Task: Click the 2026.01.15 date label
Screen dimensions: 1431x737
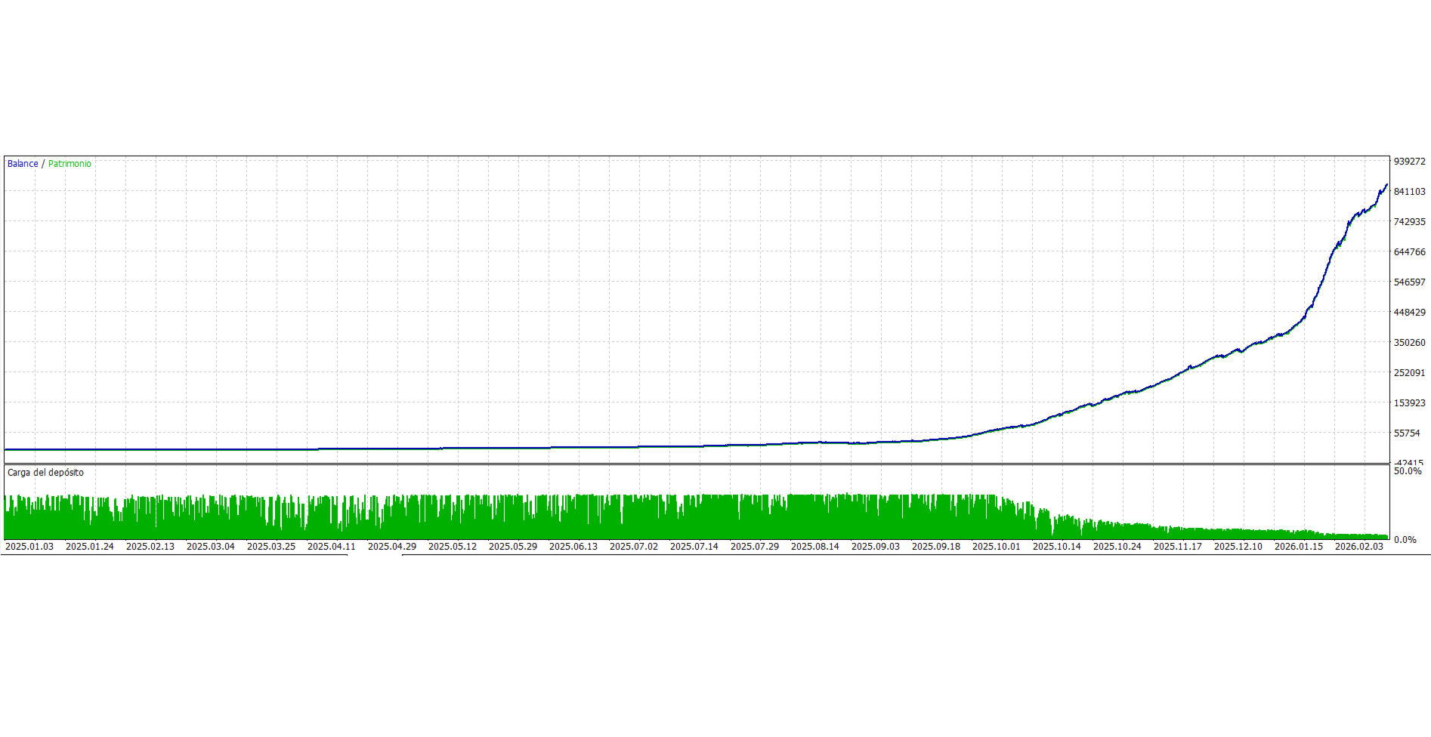Action: 1299,547
